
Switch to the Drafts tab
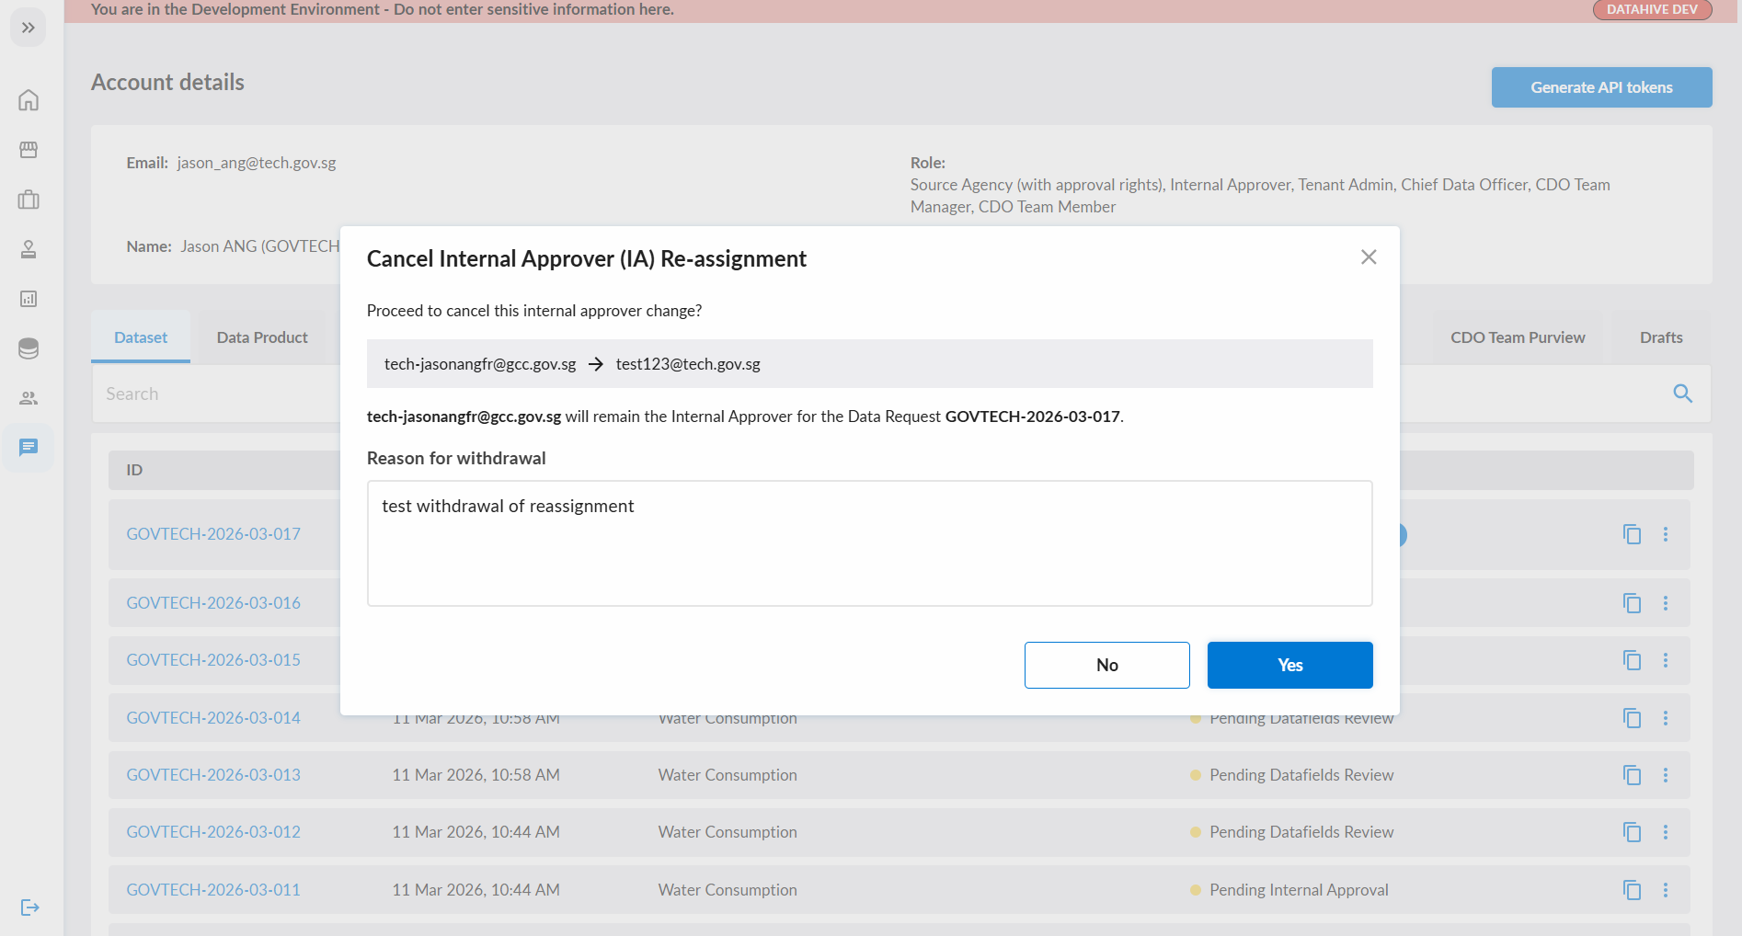(x=1661, y=337)
